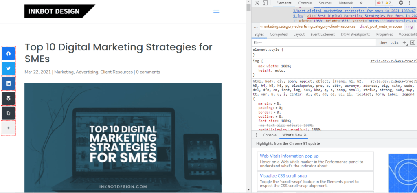Click the webpage vertical scrollbar up arrow

[x=249, y=2]
